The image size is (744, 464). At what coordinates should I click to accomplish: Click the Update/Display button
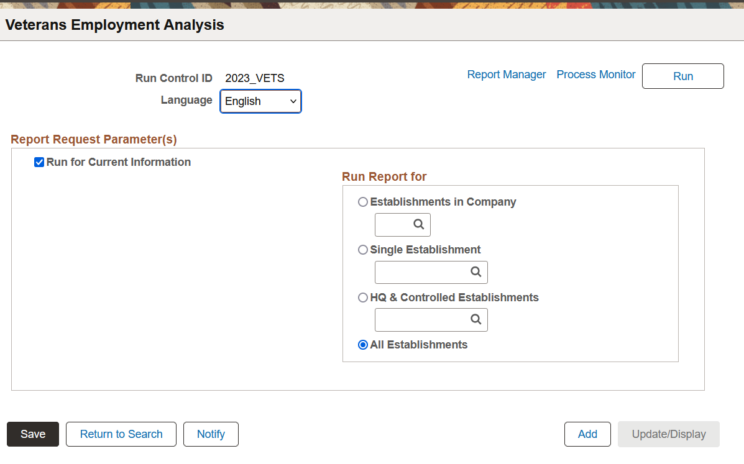pyautogui.click(x=669, y=434)
